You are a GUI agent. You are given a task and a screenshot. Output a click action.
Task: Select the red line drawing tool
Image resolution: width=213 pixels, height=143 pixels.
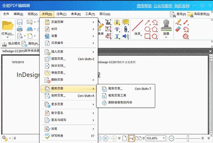(x=137, y=26)
